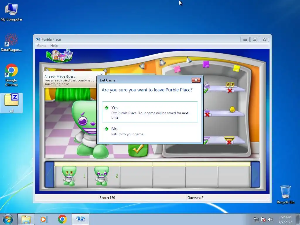Click the Guesses: 2 status text

click(195, 198)
